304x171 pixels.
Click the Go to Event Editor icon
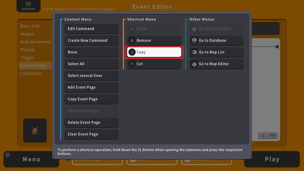click(x=194, y=29)
